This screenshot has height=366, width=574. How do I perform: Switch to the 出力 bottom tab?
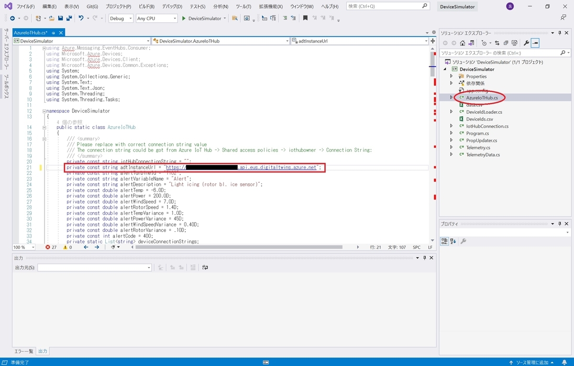[43, 351]
